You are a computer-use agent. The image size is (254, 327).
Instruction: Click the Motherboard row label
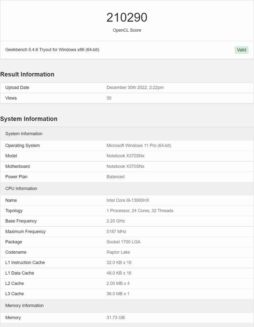(17, 166)
